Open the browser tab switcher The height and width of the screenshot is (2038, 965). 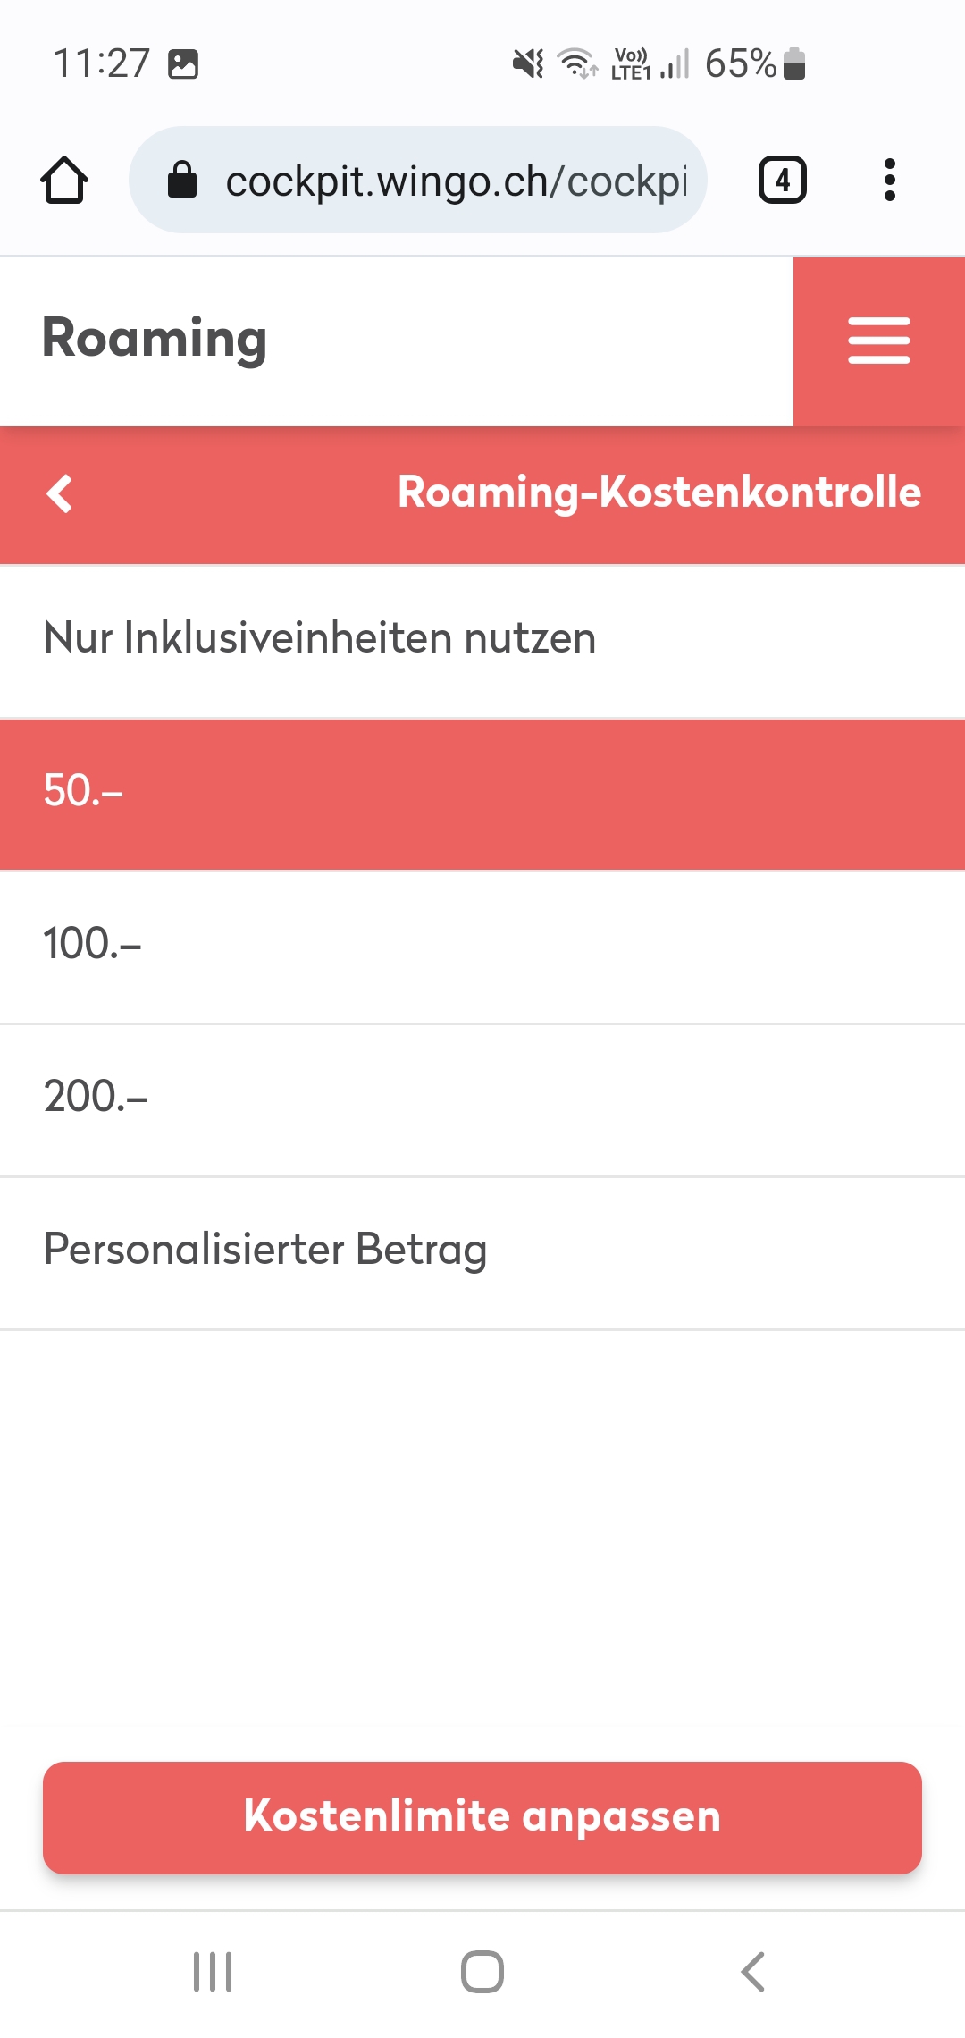782,181
